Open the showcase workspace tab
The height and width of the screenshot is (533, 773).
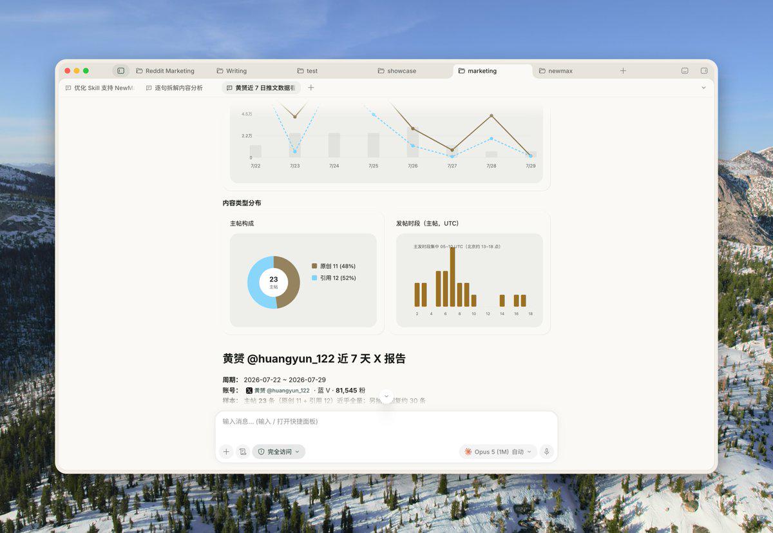point(397,71)
